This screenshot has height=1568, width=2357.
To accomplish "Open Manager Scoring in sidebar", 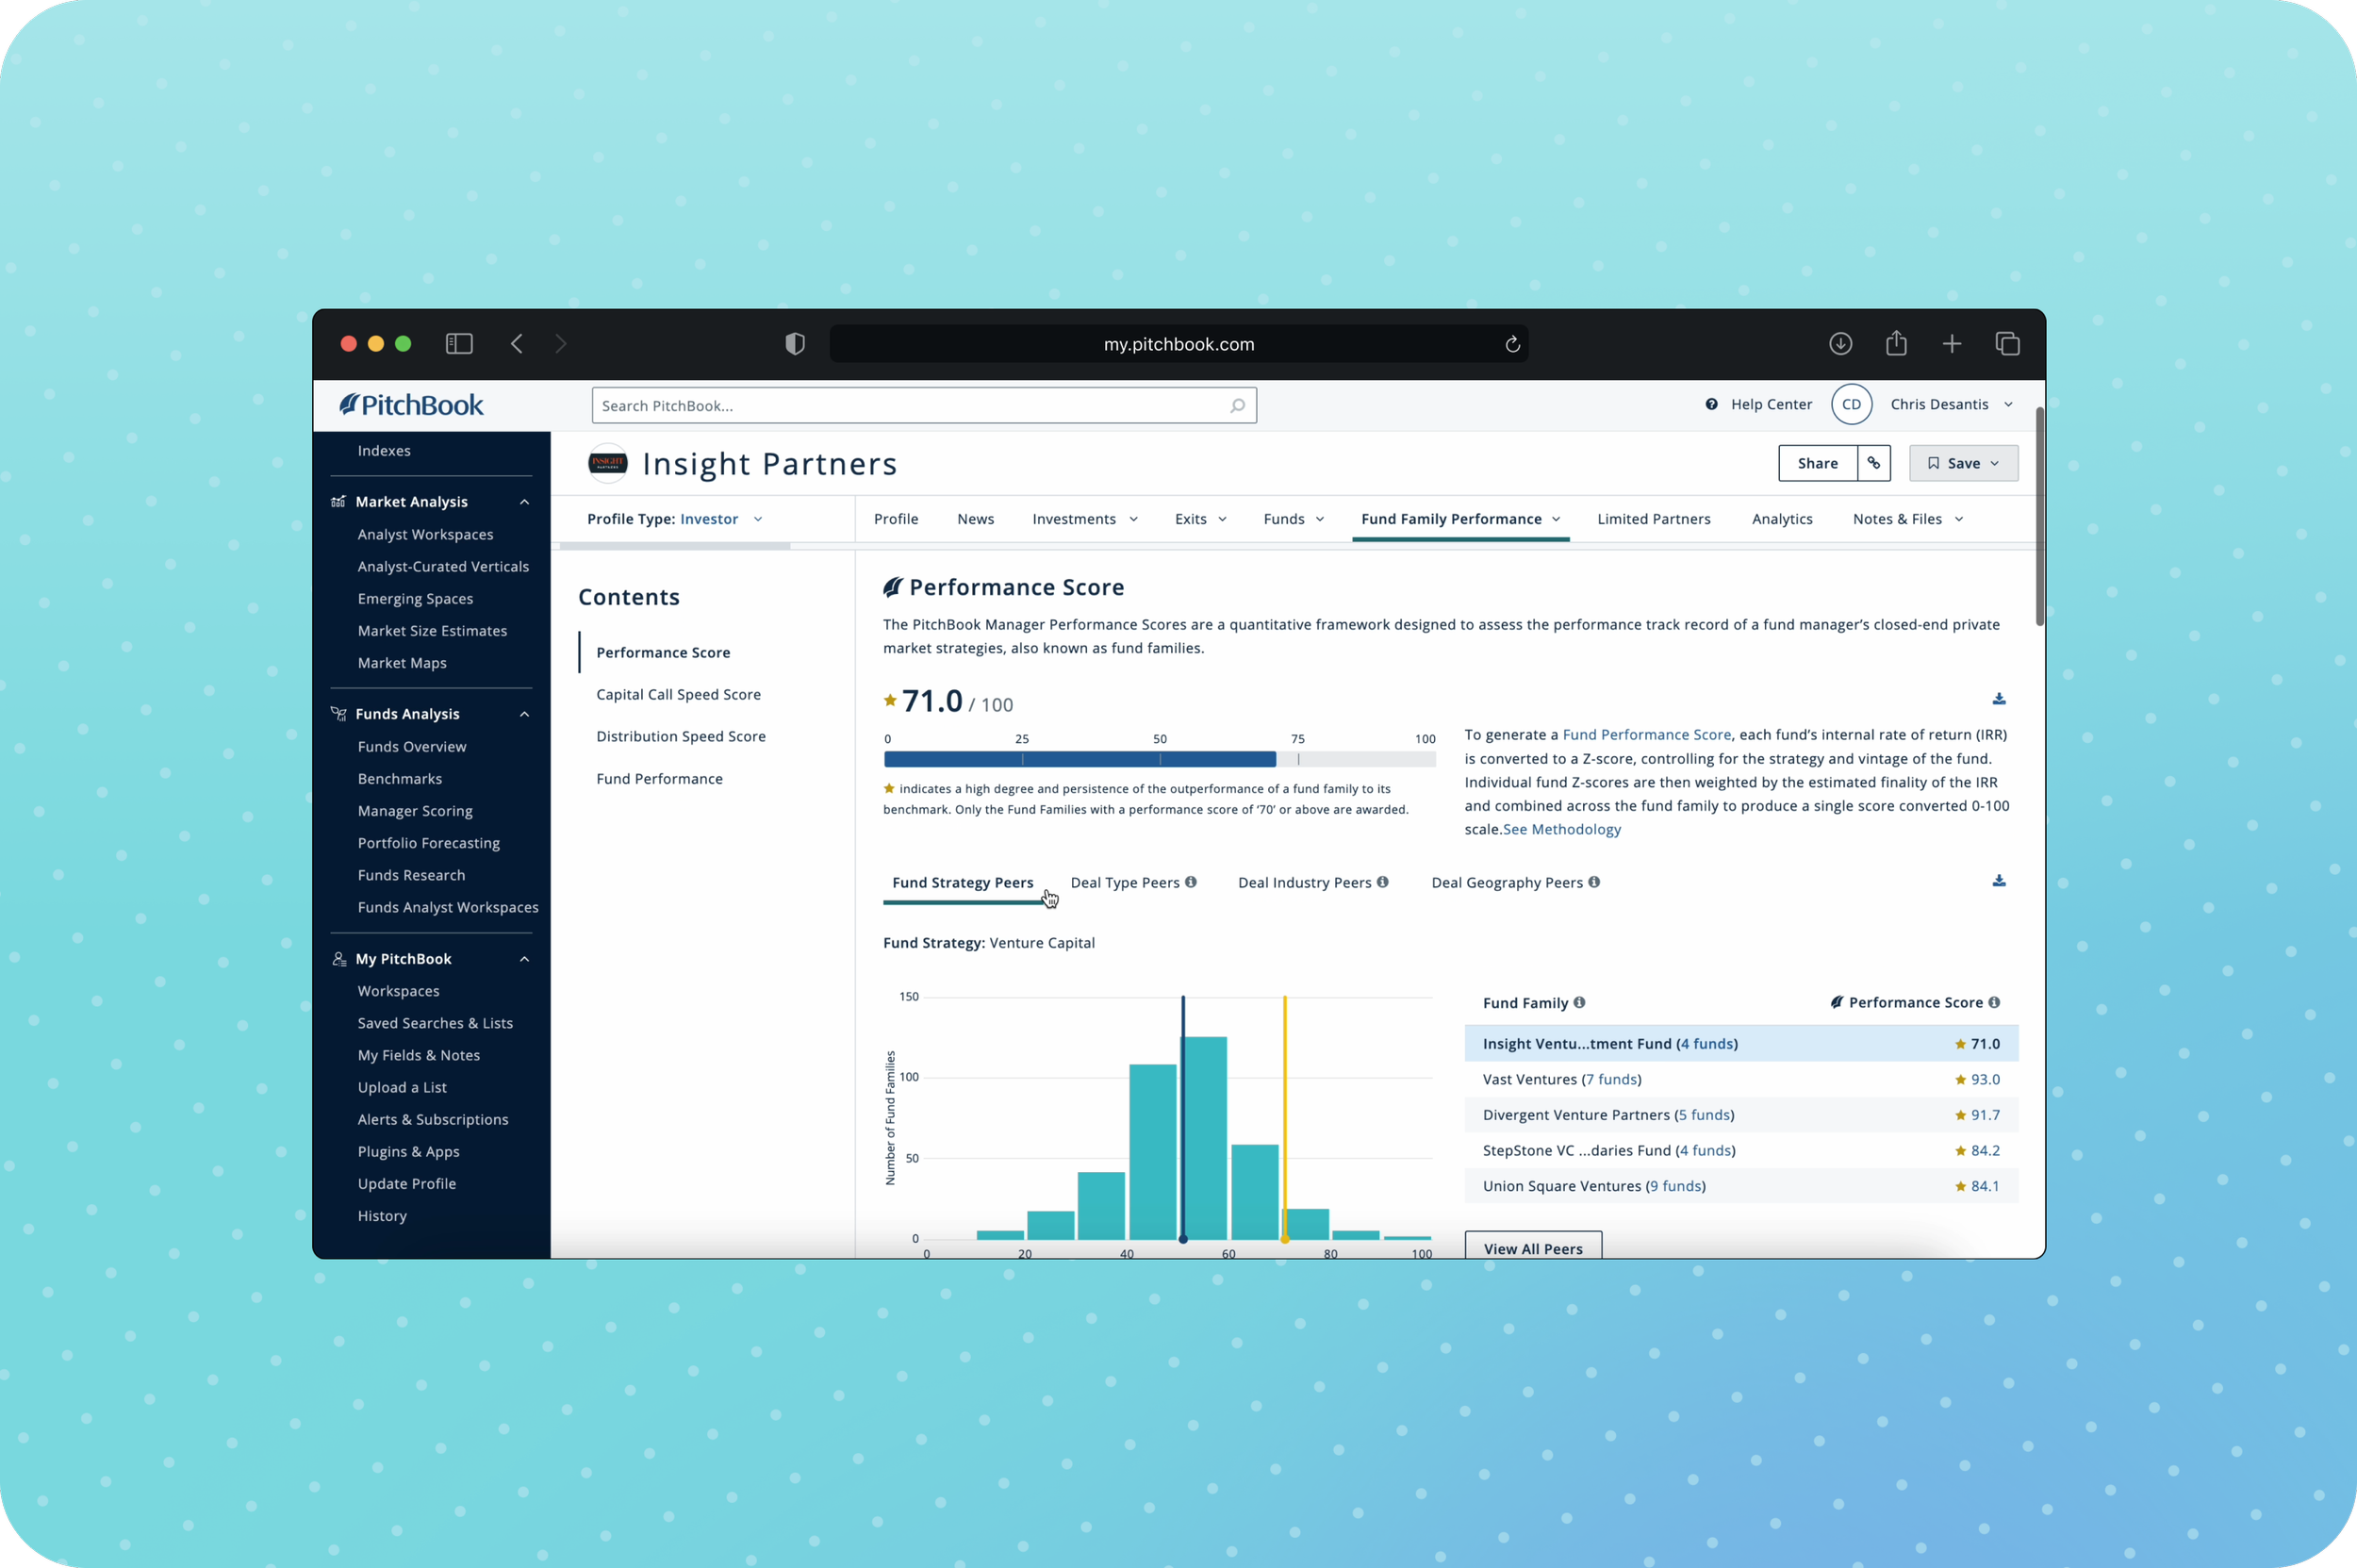I will 415,811.
